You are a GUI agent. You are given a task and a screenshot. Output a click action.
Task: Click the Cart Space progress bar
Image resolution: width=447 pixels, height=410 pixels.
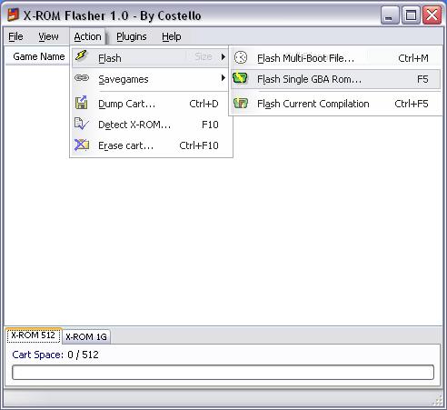pyautogui.click(x=223, y=372)
